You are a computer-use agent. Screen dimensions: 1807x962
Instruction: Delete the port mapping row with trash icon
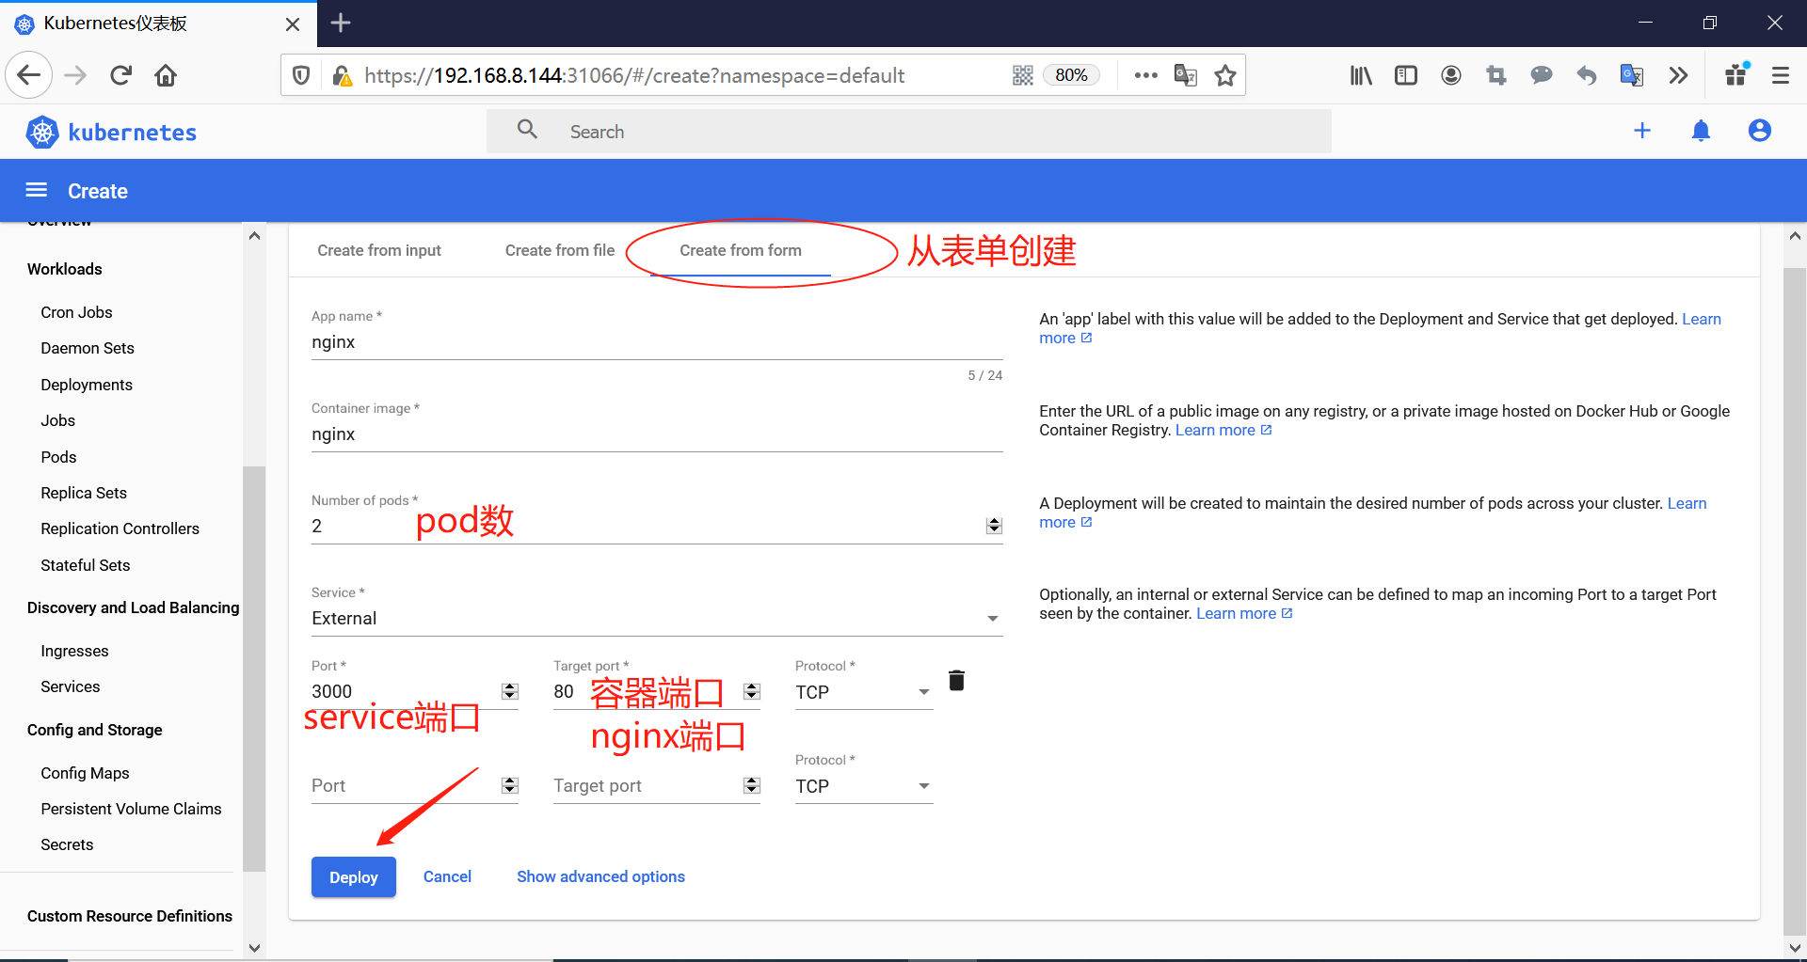(x=956, y=680)
